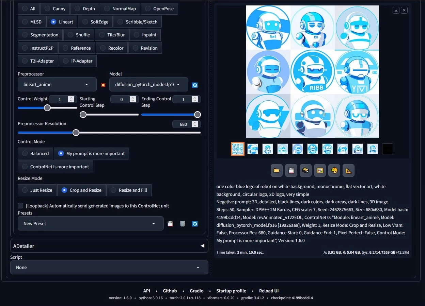The height and width of the screenshot is (306, 425).
Task: Choose the T2I-Adapter control type
Action: coord(38,61)
